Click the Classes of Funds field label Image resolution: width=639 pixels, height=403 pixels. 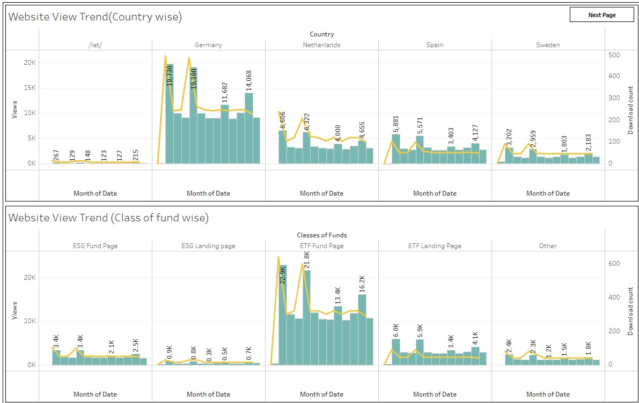point(321,235)
